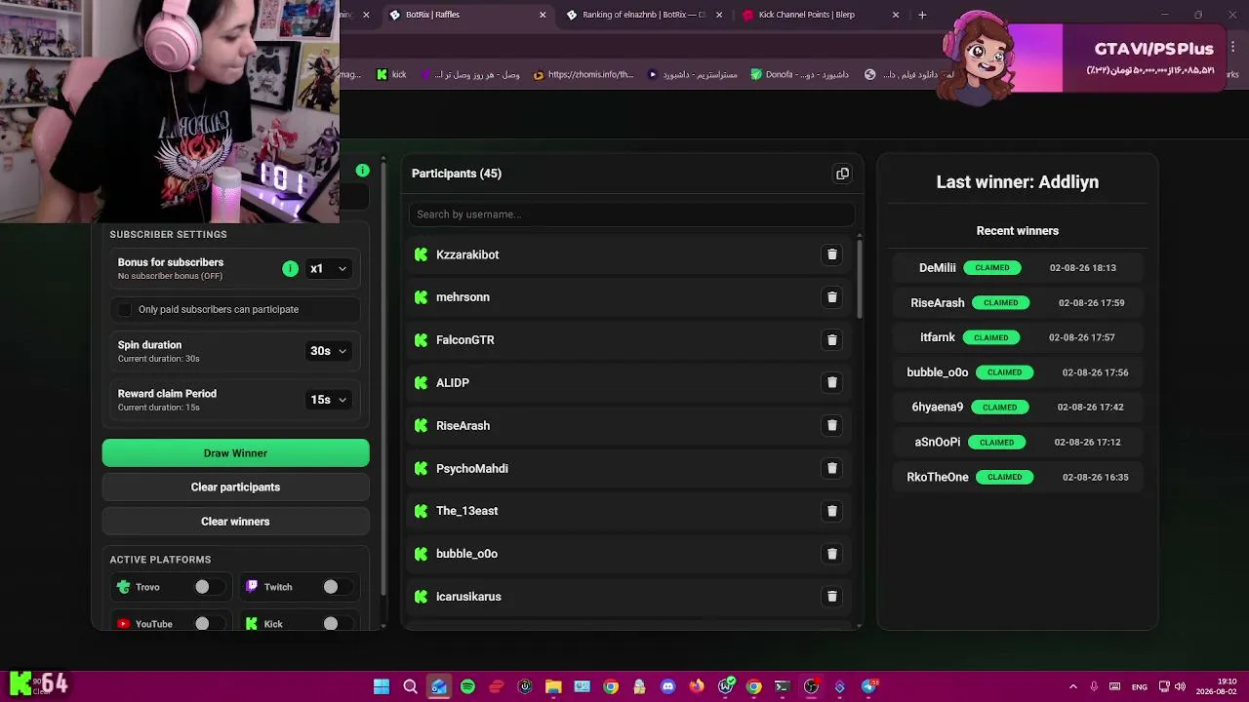Screen dimensions: 1249x702
Task: Click bubble_o0o in recent winners
Action: pyautogui.click(x=937, y=372)
